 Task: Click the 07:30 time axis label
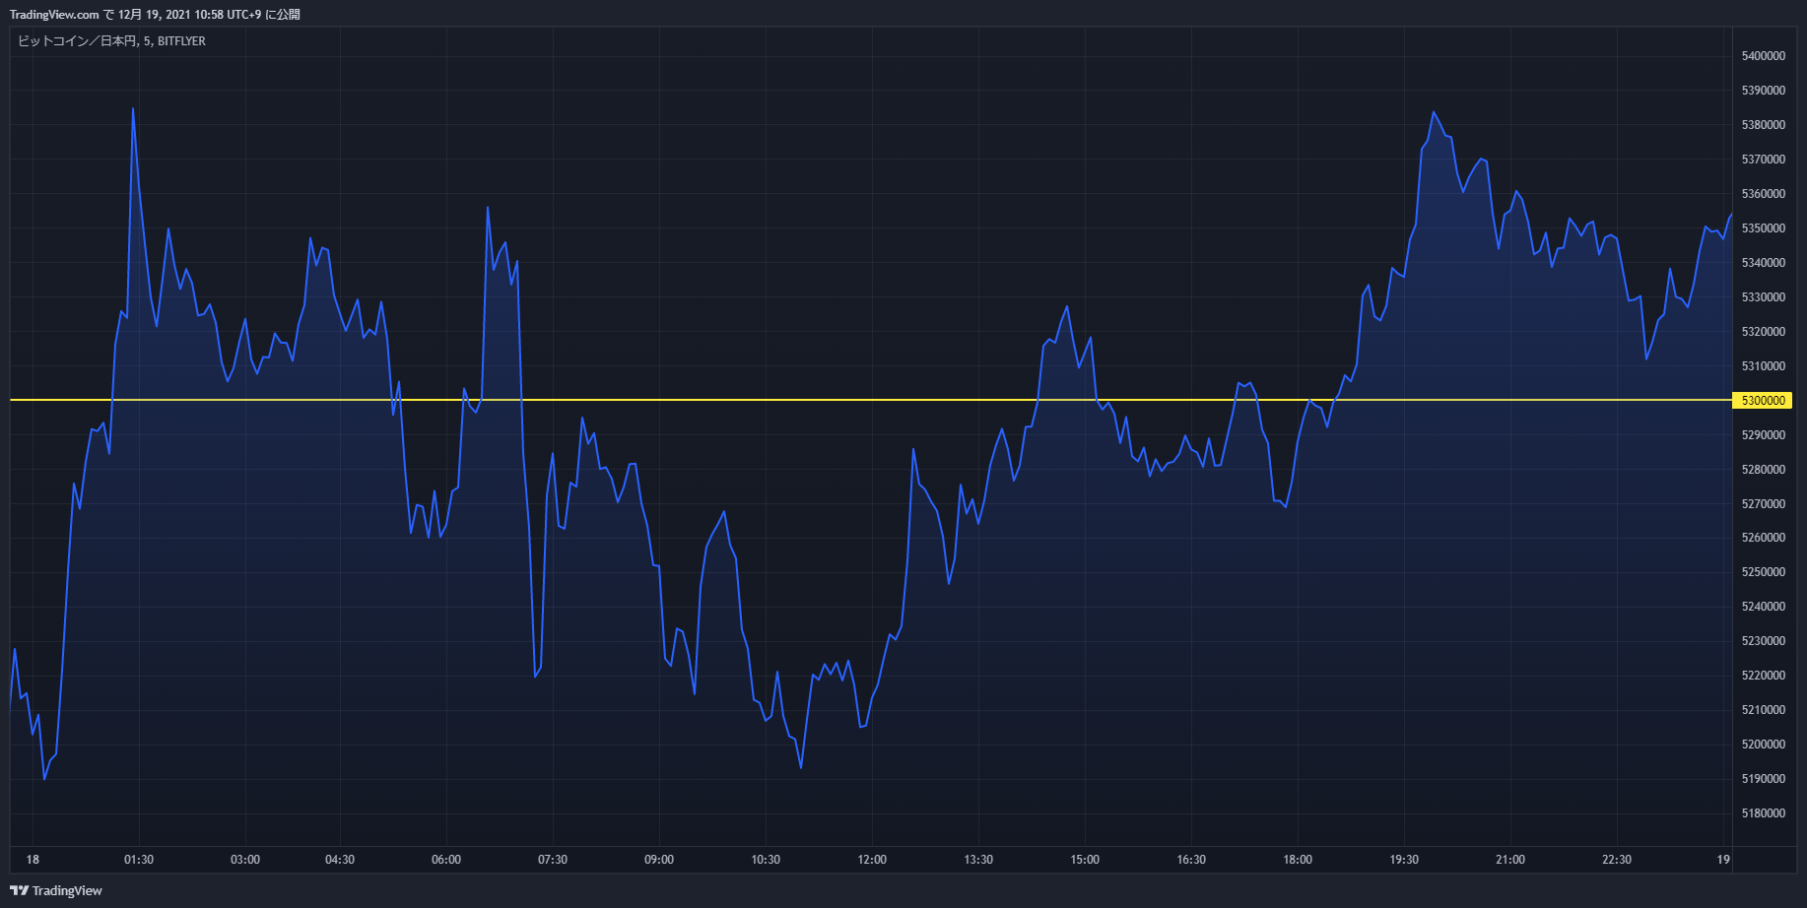(553, 860)
